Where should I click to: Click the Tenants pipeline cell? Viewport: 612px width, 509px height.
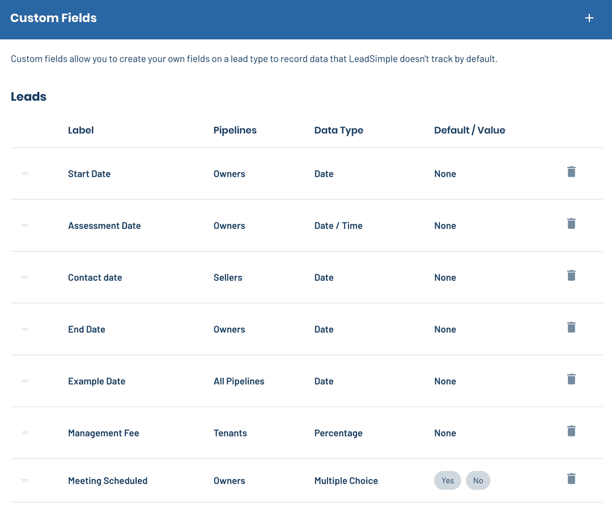(x=230, y=434)
